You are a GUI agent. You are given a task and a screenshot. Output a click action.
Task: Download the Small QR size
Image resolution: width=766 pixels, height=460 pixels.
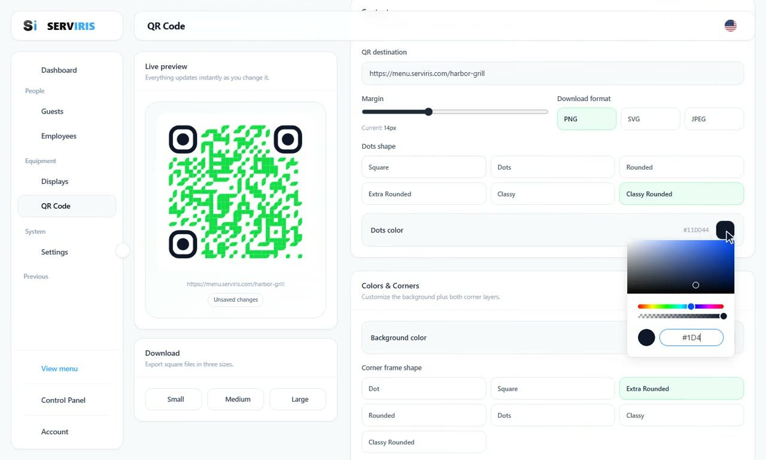click(174, 399)
